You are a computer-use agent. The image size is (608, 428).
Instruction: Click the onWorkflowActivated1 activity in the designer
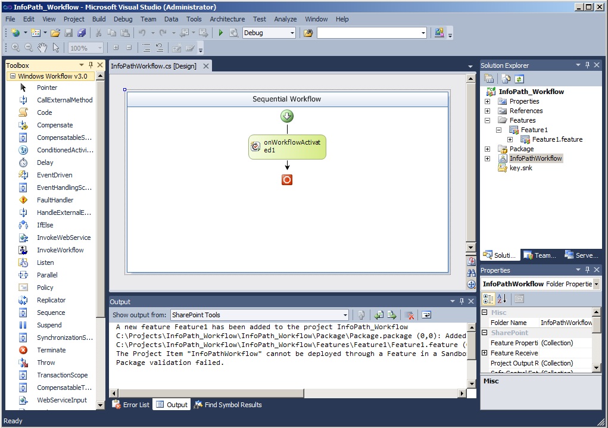coord(287,146)
